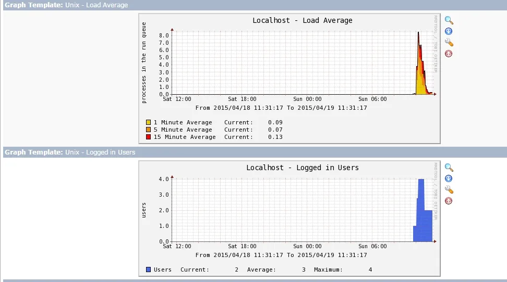Click the '1 Minute Average' legend label

[x=183, y=122]
